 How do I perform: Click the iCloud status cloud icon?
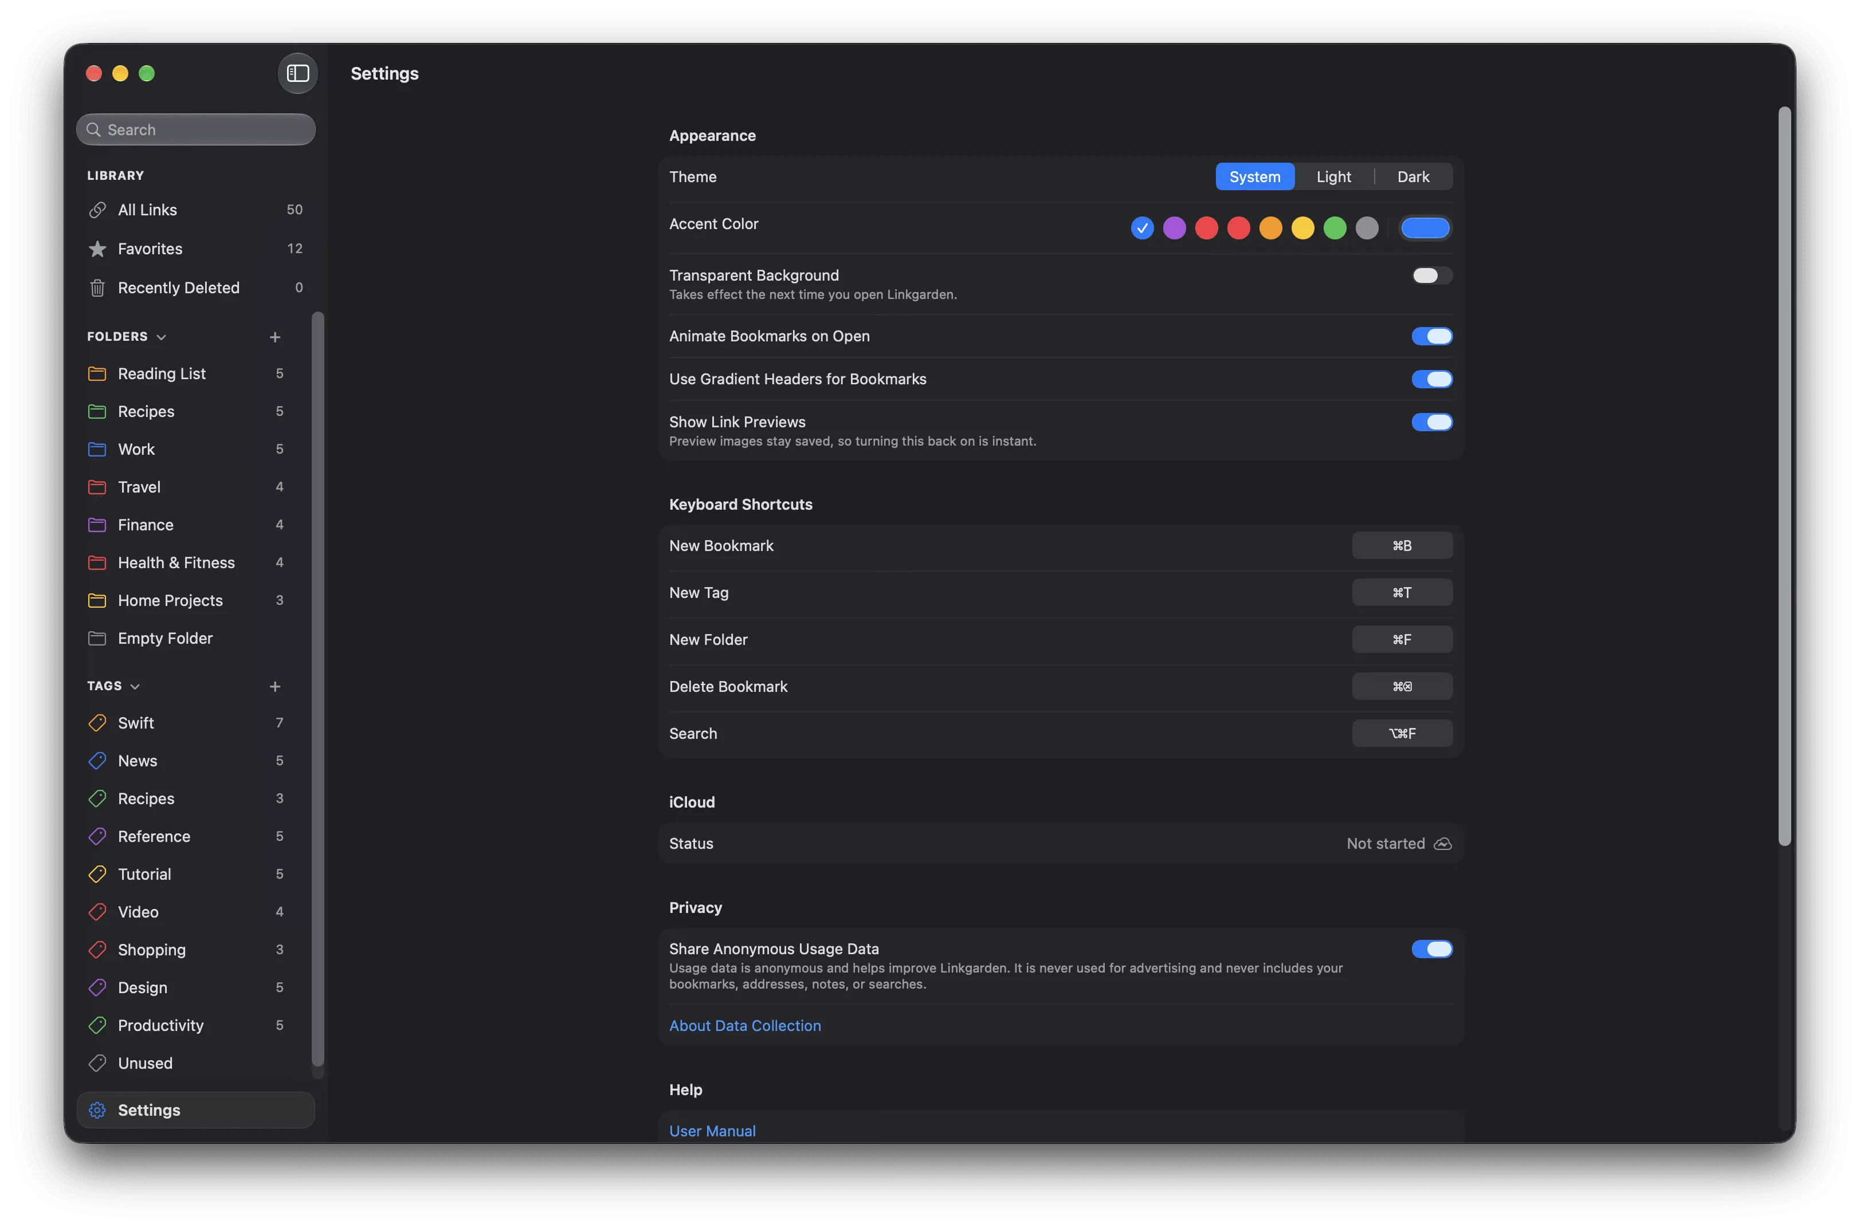[x=1442, y=844]
